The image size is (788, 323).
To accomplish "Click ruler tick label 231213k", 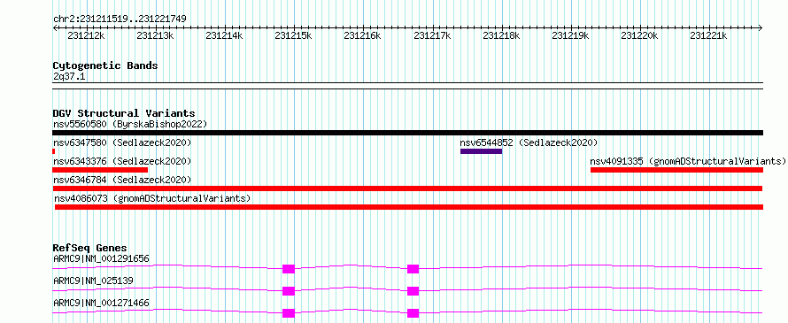I will tap(155, 35).
